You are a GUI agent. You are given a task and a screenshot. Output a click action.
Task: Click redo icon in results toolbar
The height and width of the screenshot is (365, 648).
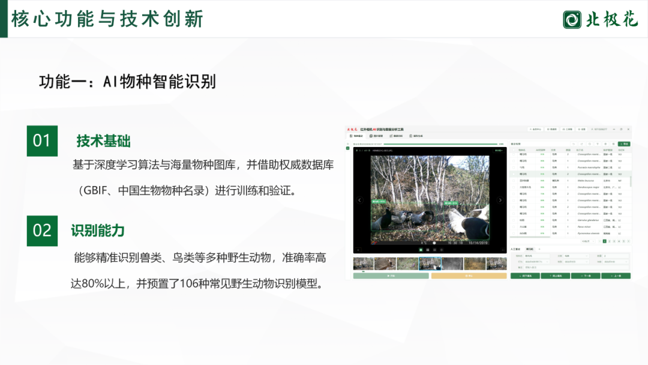click(x=581, y=144)
